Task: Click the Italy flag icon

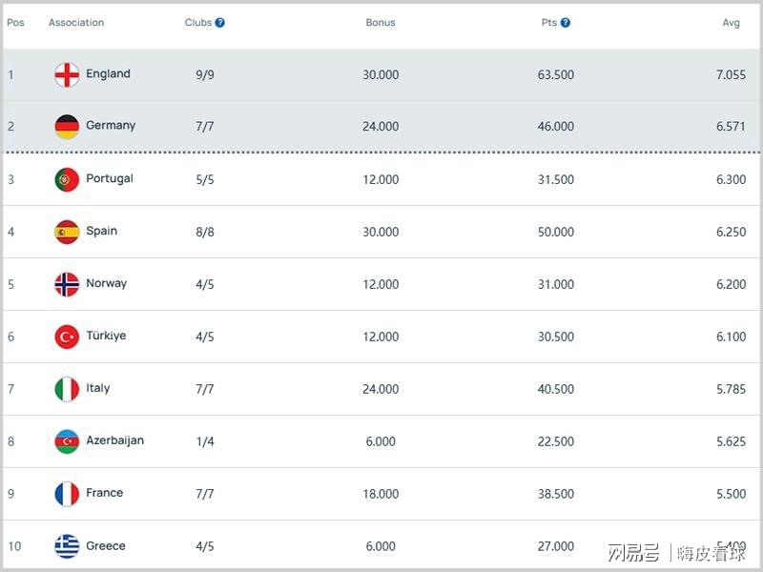Action: (x=67, y=389)
